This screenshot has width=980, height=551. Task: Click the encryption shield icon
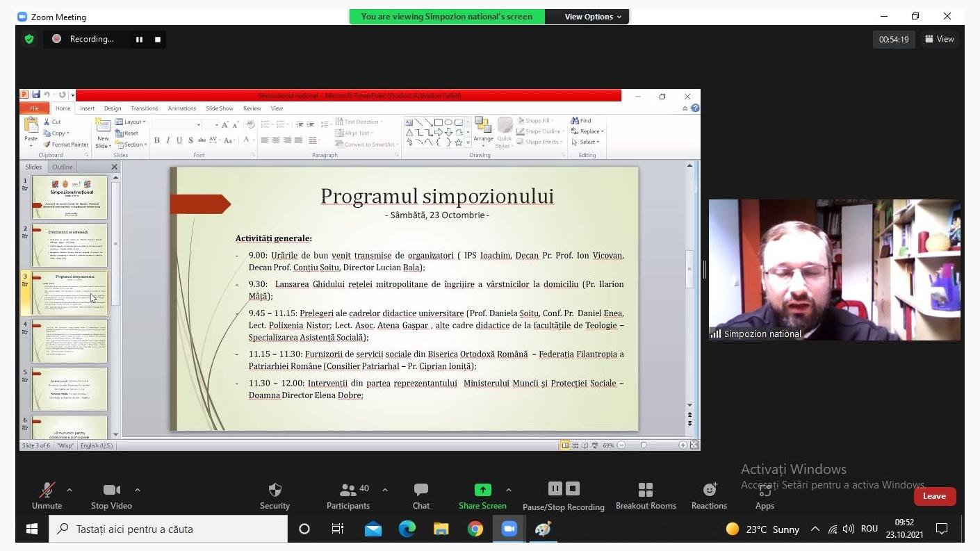(29, 40)
